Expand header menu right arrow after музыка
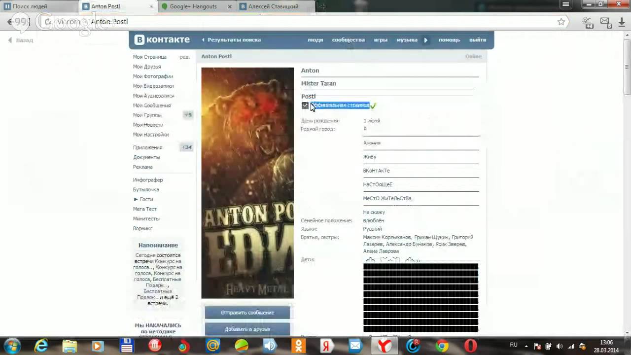 pos(426,40)
